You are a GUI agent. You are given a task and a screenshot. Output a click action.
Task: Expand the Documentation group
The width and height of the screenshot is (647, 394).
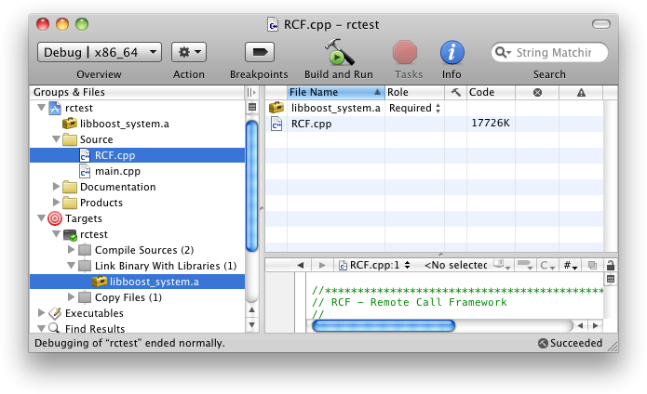pos(56,187)
